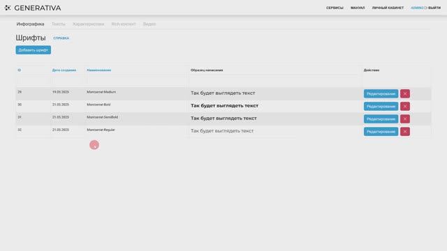Viewport: 447px width, 251px height.
Task: Sort table by ID column
Action: click(20, 70)
